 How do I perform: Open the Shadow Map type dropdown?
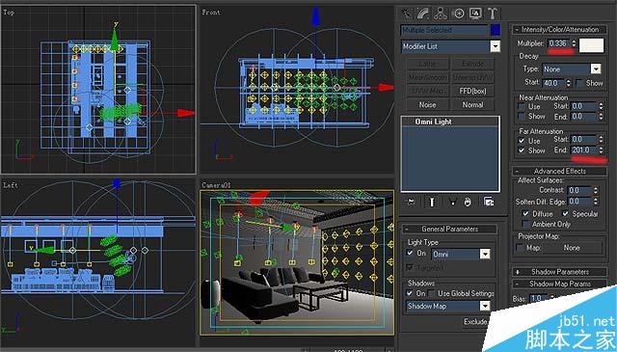tap(485, 306)
